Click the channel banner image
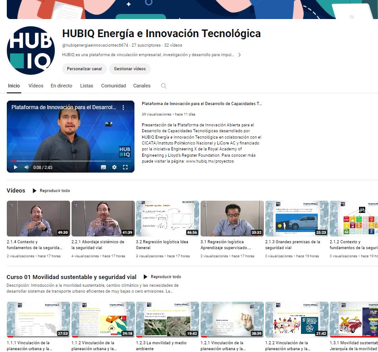This screenshot has height=352, width=378. 192,10
